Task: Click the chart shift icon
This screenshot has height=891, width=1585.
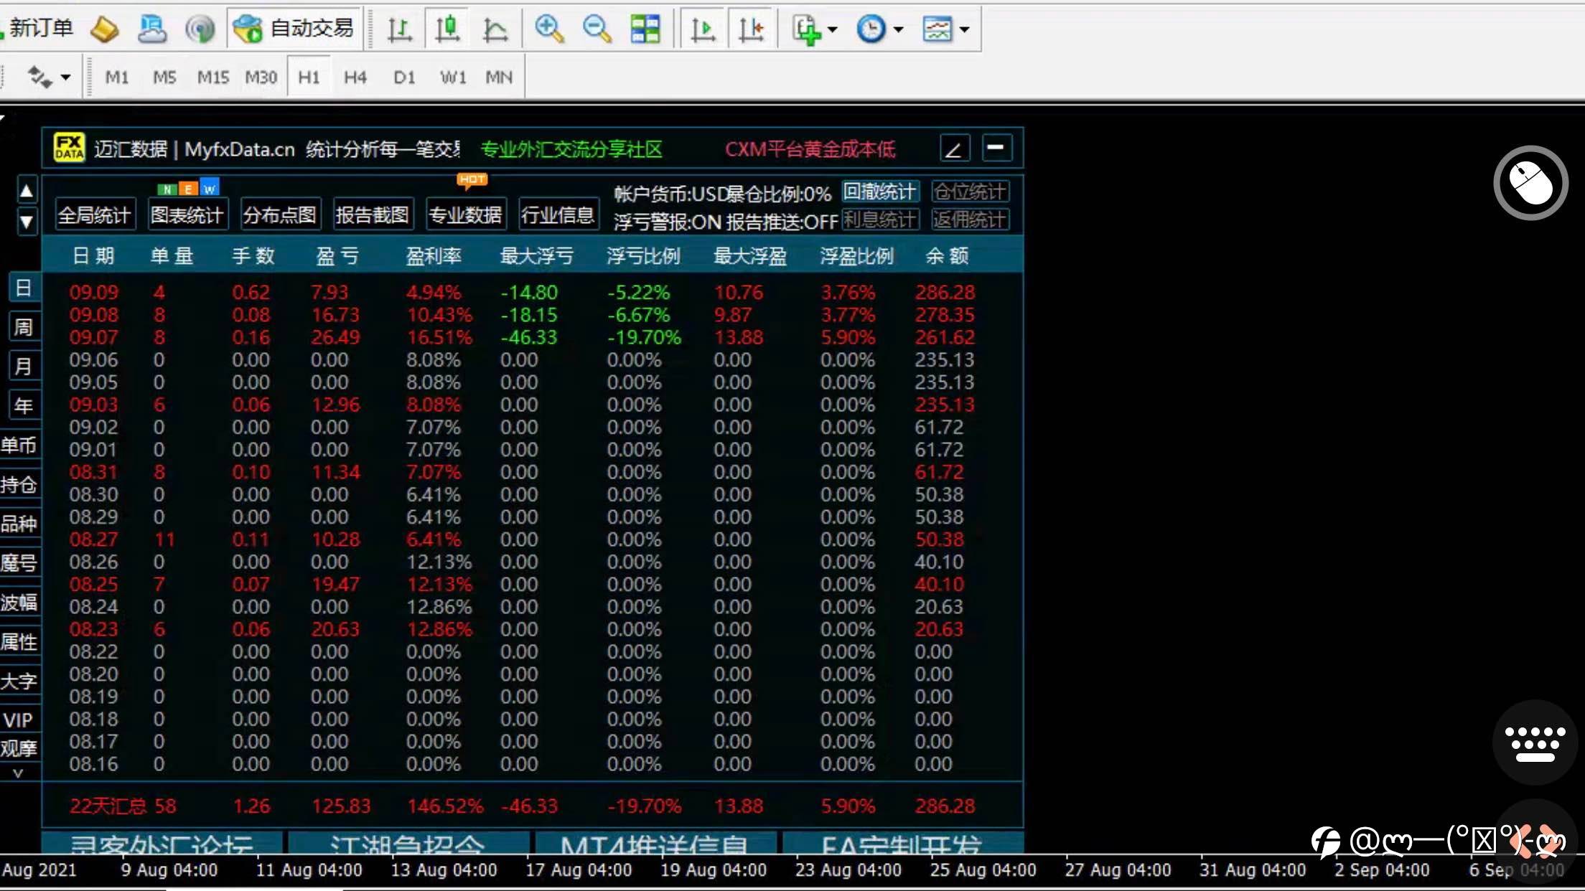Action: pyautogui.click(x=751, y=29)
